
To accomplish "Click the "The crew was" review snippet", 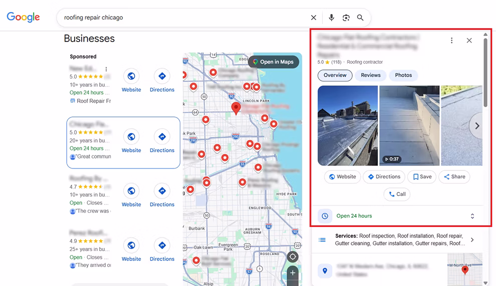I will (93, 211).
